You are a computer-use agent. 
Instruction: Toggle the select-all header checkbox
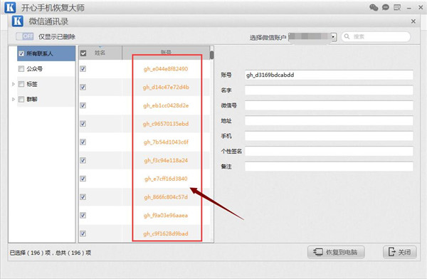(x=83, y=53)
